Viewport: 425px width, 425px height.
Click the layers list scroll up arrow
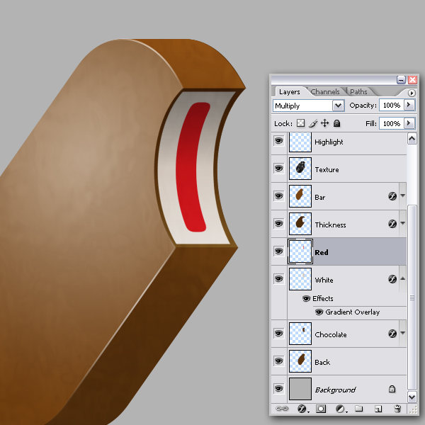coord(412,139)
